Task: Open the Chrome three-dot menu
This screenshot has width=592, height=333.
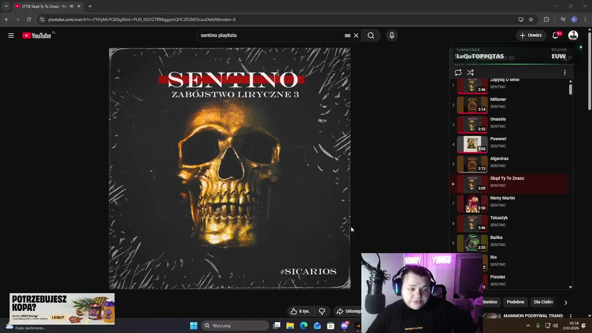Action: 585,19
